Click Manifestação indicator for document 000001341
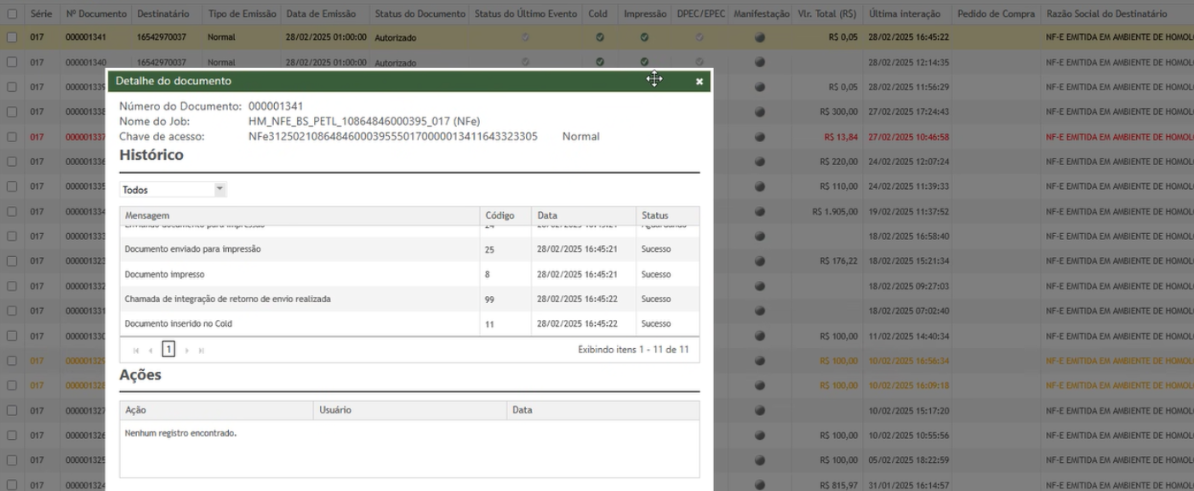 [759, 37]
